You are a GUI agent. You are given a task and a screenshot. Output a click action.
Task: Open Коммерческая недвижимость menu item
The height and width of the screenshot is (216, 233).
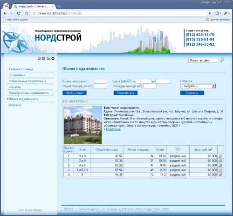[29, 93]
